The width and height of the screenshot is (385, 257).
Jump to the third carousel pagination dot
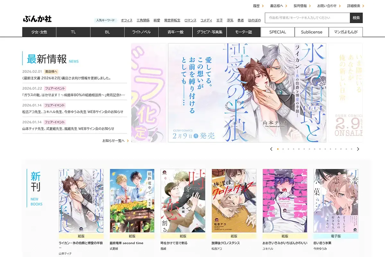[288, 149]
